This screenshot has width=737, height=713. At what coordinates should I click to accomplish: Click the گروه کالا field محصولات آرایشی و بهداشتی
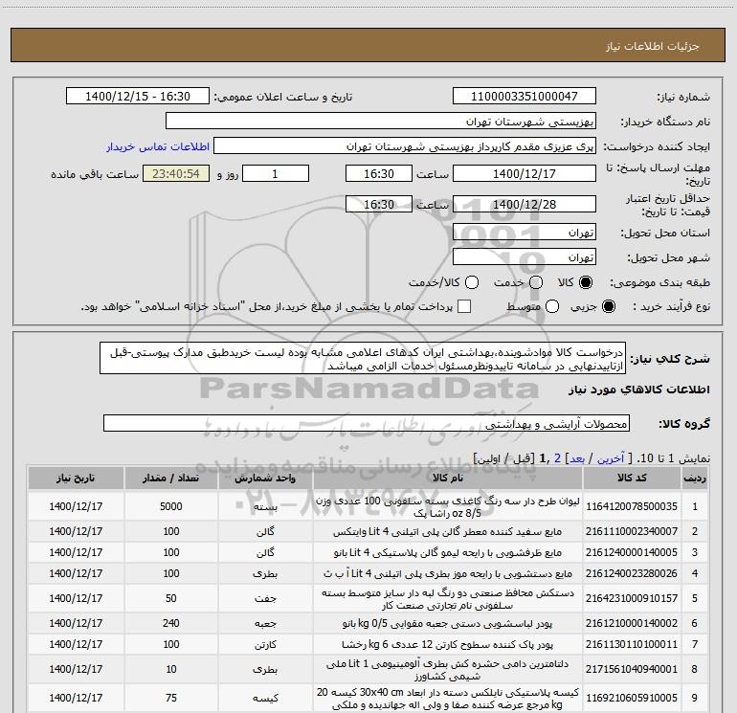click(367, 423)
